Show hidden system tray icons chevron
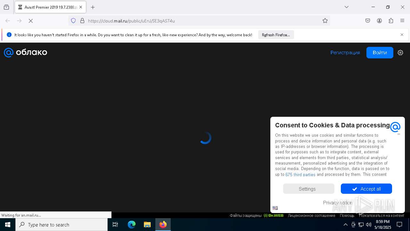 click(346, 225)
